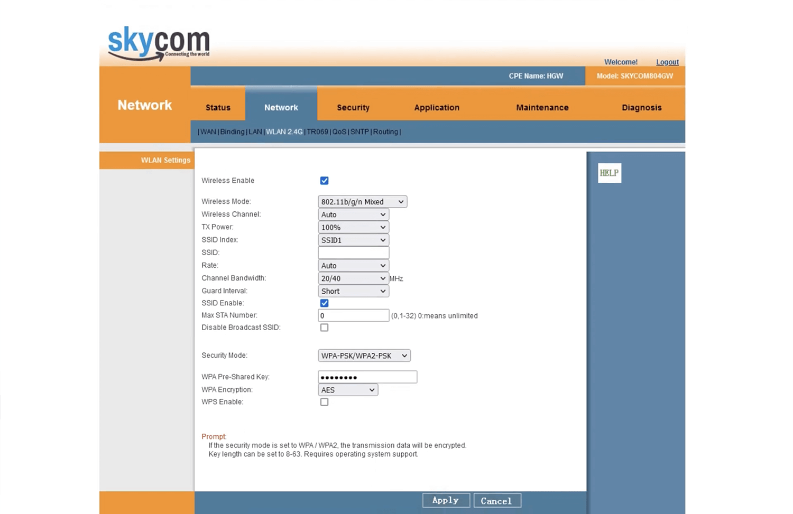Select the WPA Encryption dropdown
793x514 pixels.
347,390
